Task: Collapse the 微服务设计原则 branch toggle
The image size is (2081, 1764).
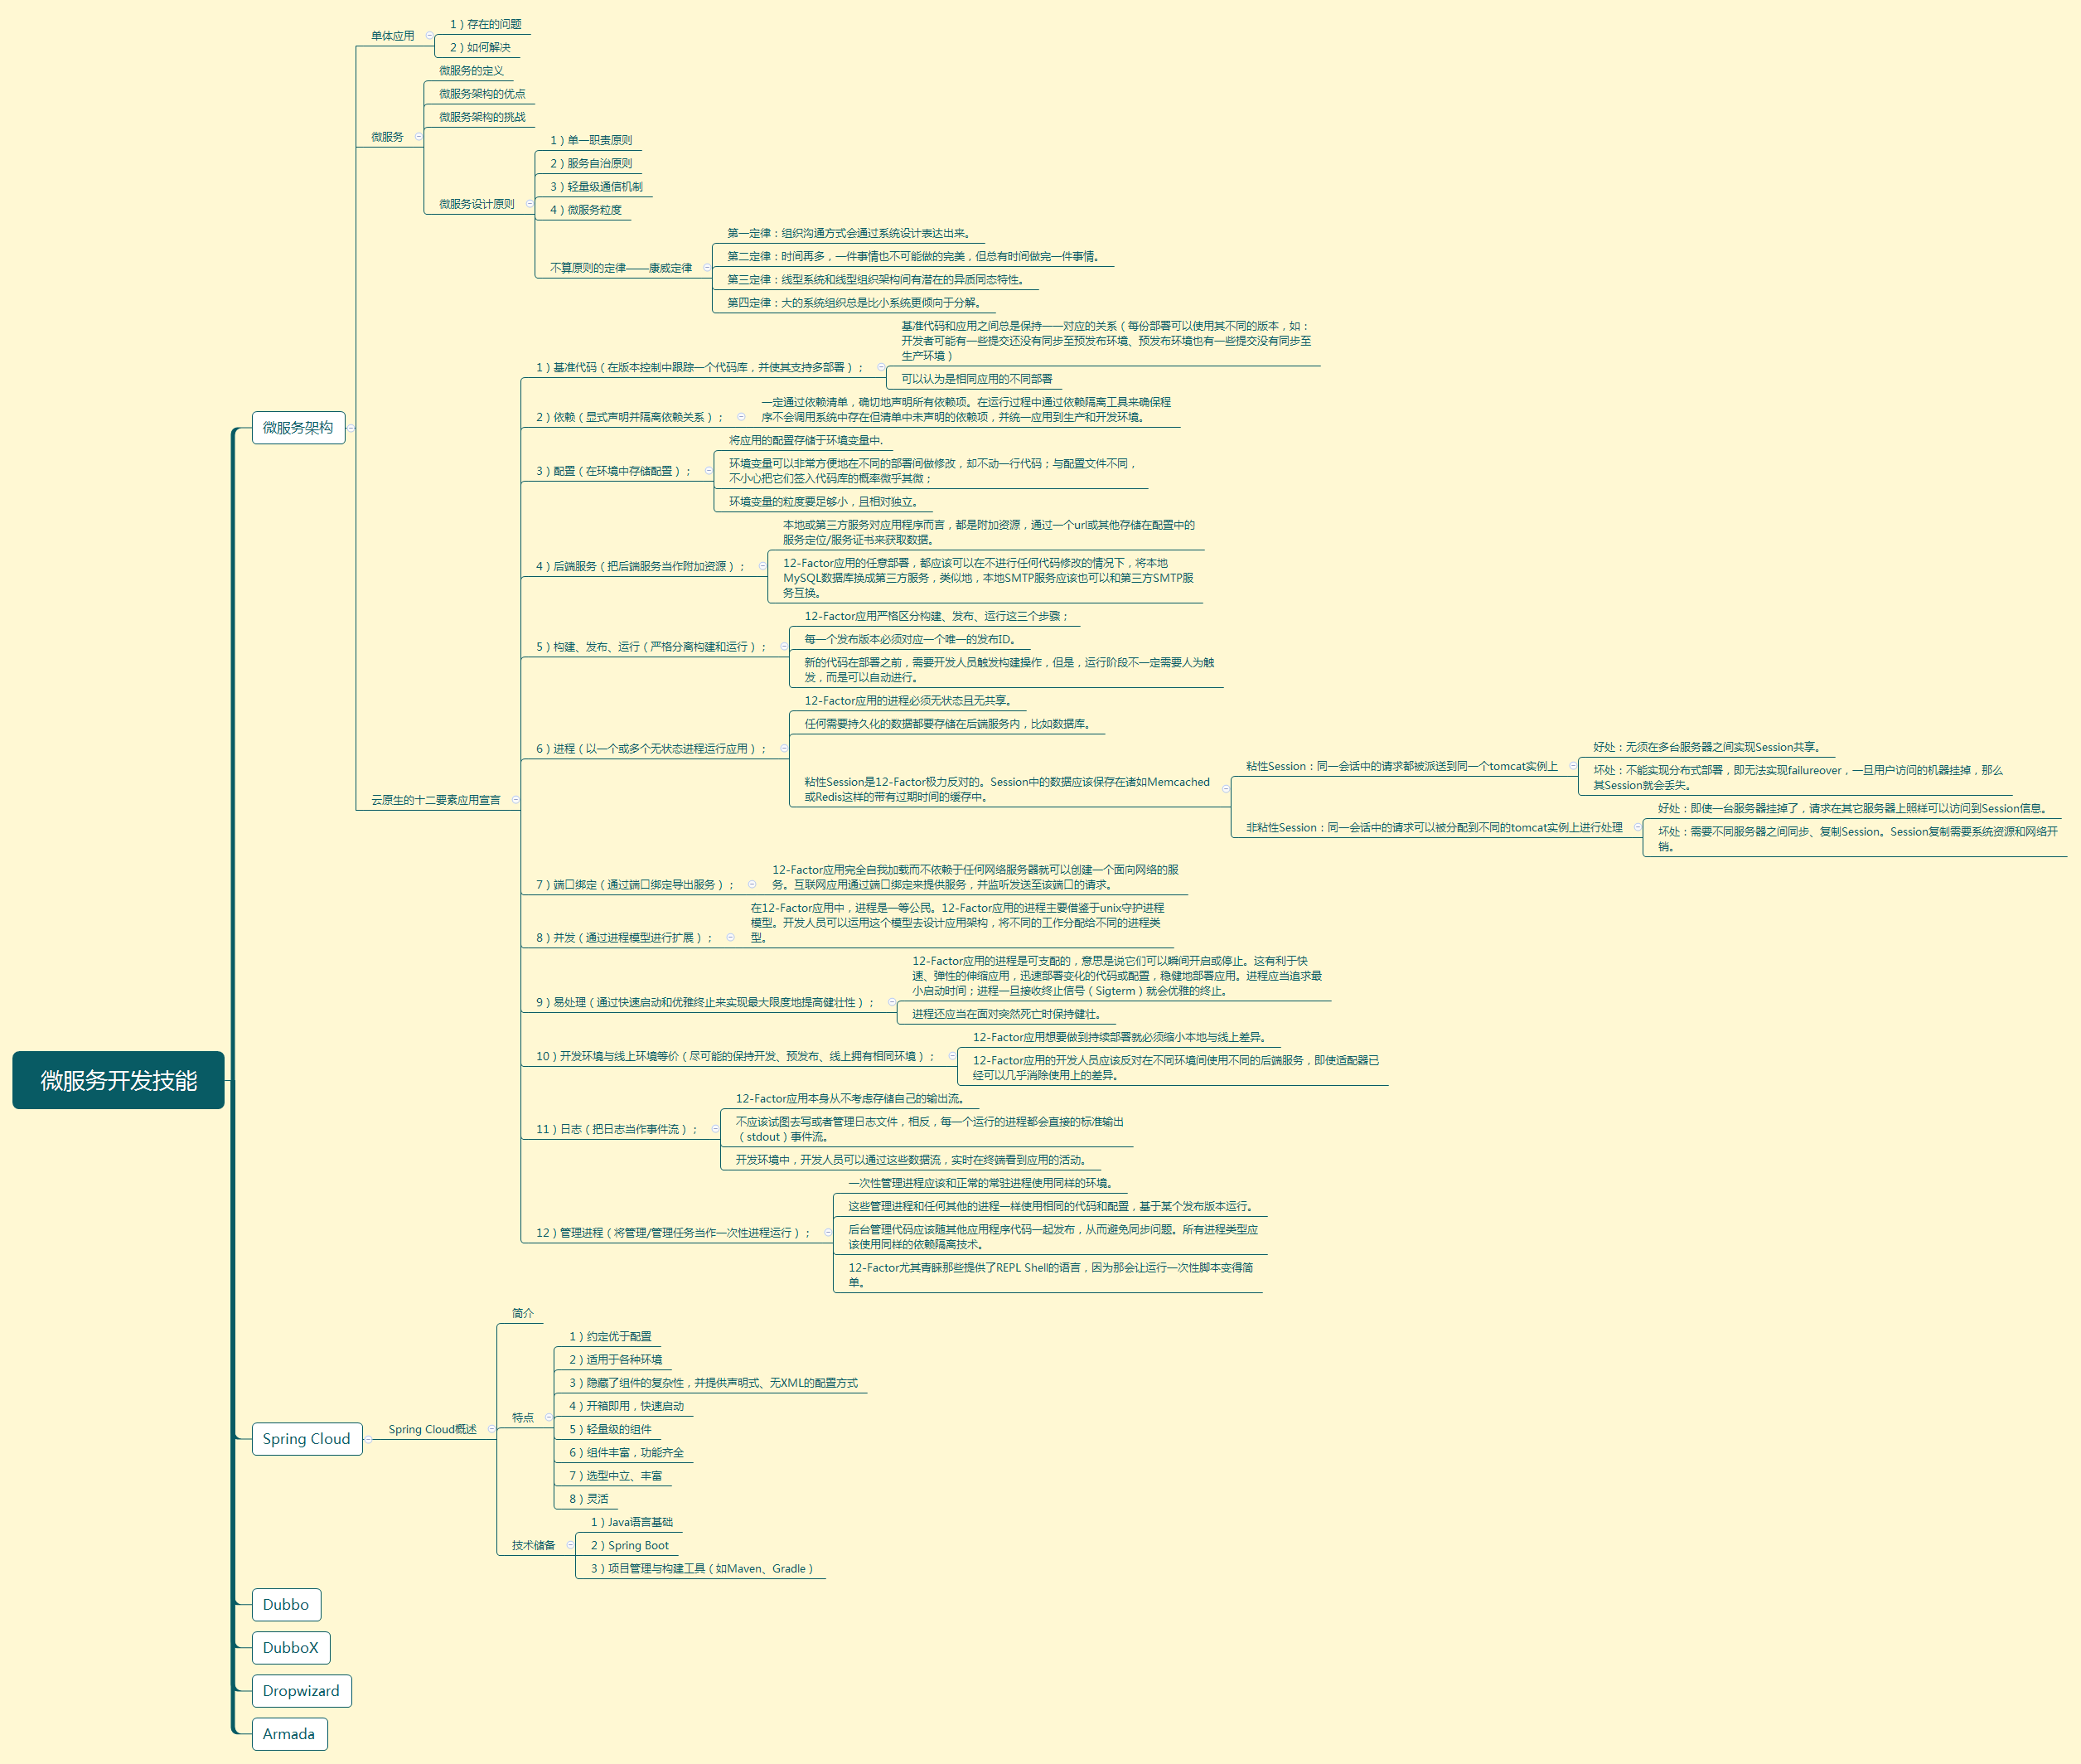Action: click(530, 204)
